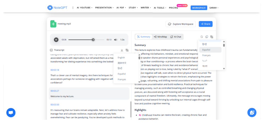
Task: Click the 05:13 total duration label
Action: pos(109,40)
